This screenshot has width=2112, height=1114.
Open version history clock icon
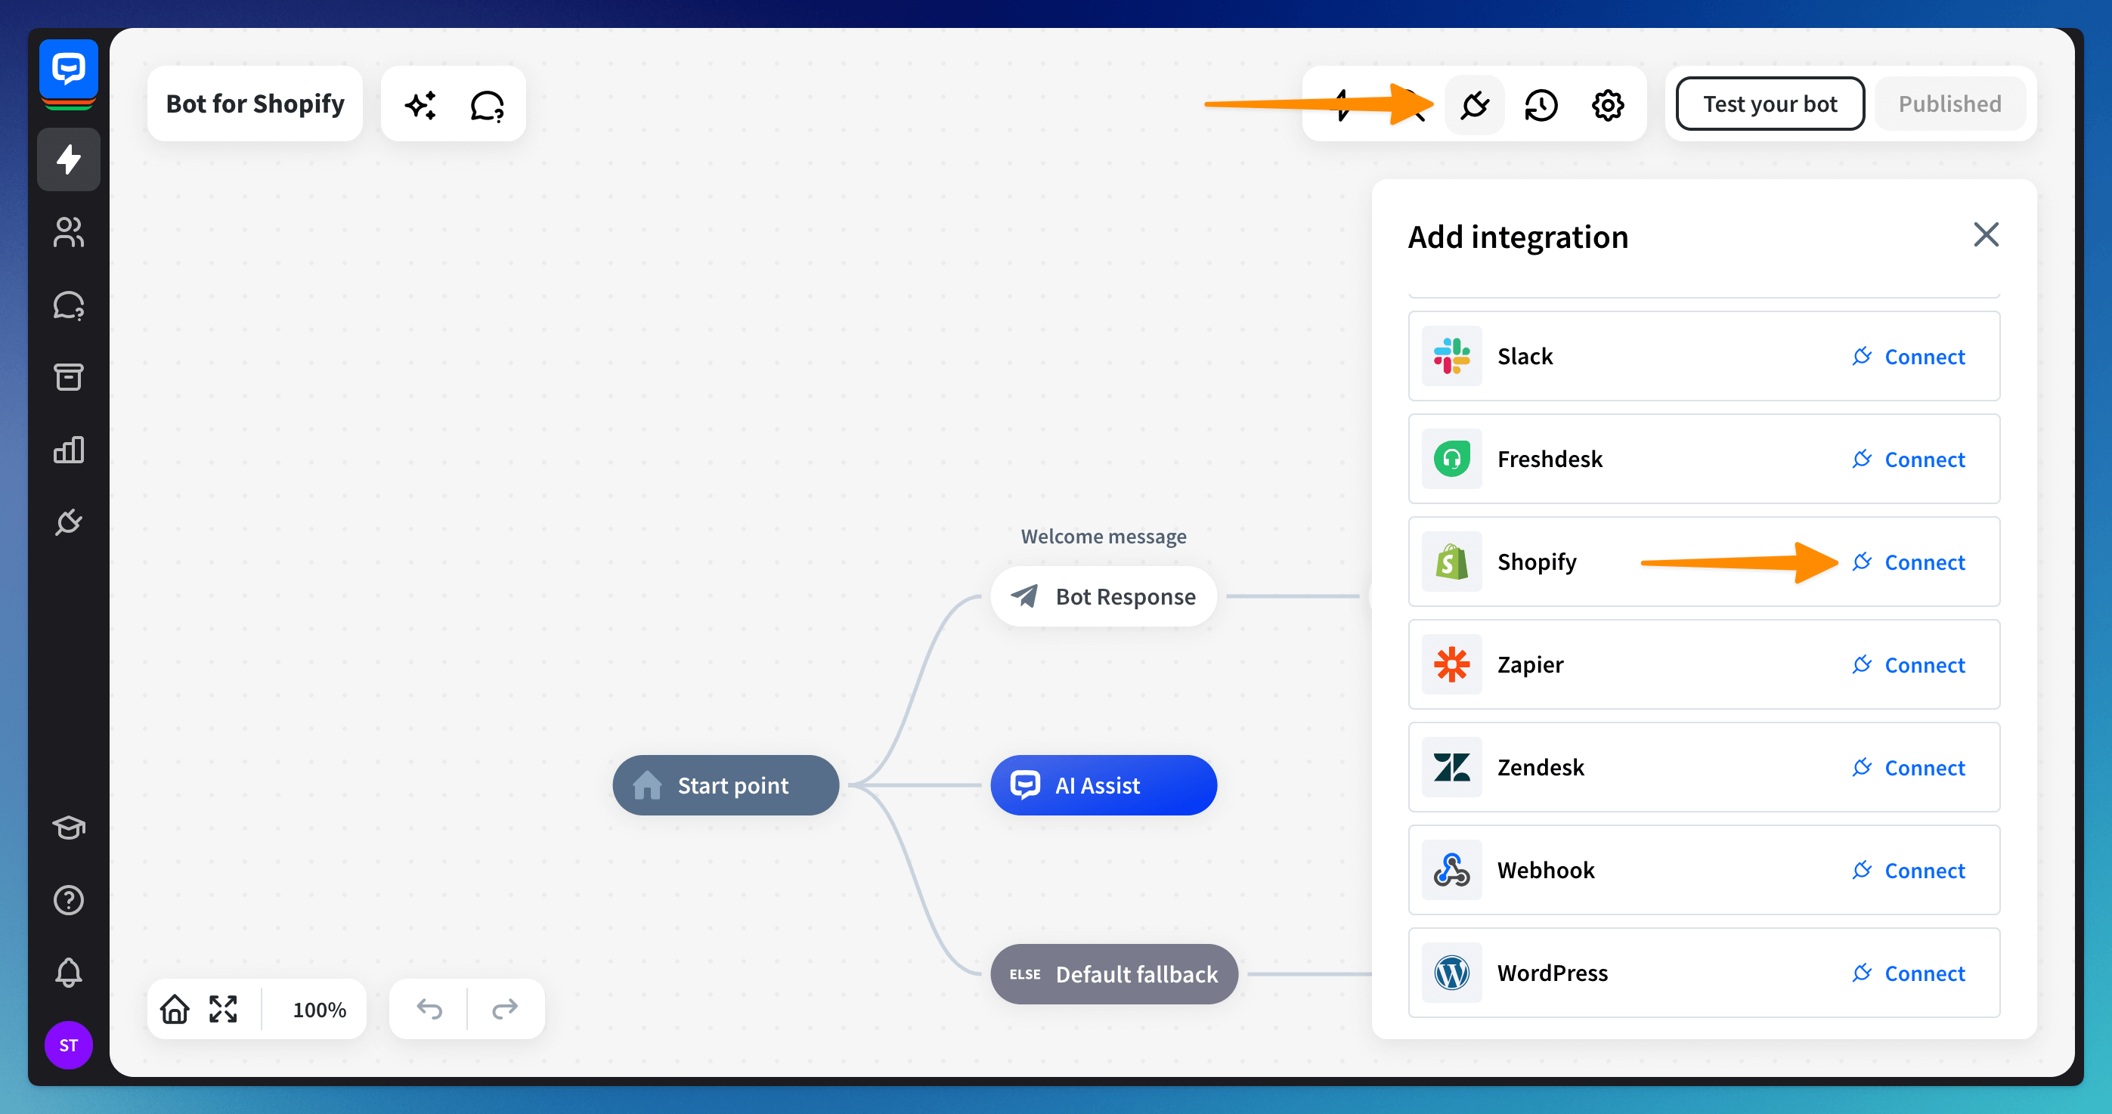coord(1541,105)
